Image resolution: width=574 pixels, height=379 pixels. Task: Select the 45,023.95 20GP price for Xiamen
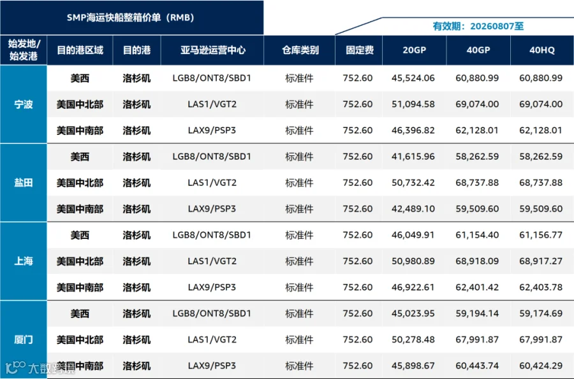pos(413,313)
